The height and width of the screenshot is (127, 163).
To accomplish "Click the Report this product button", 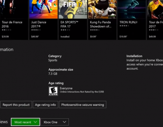I will tap(16, 105).
